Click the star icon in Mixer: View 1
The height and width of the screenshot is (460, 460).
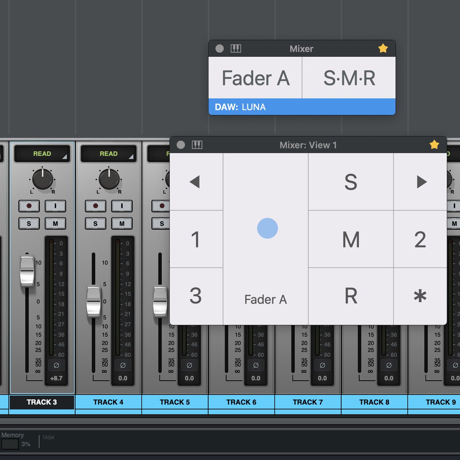(434, 145)
